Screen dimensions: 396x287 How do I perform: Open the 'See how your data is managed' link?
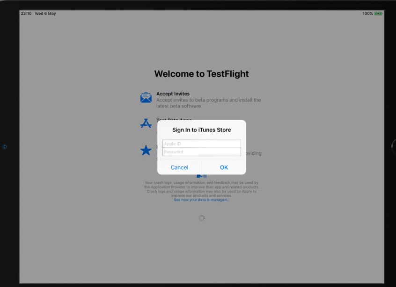click(x=201, y=200)
